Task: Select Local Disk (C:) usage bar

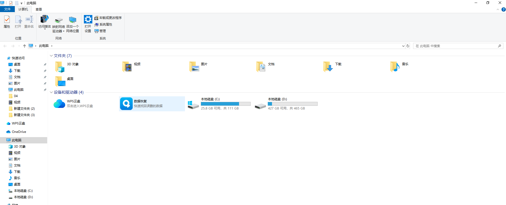Action: coord(226,104)
